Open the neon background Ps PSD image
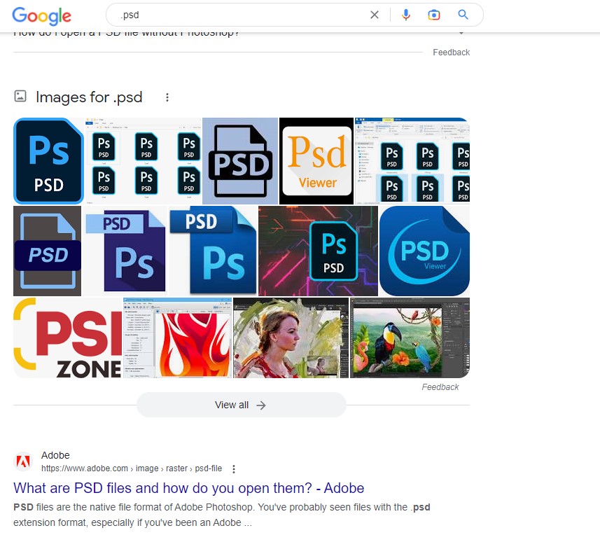Image resolution: width=600 pixels, height=549 pixels. coord(318,251)
